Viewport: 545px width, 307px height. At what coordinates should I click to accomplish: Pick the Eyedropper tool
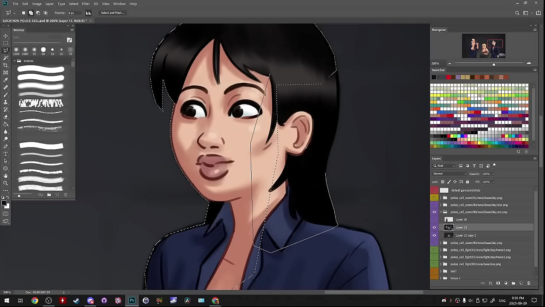tap(6, 80)
